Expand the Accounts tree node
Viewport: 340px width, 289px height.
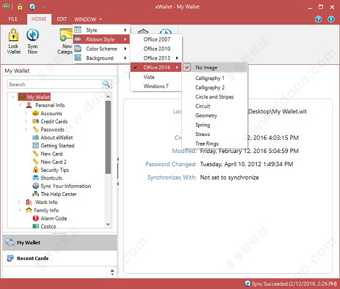point(26,113)
